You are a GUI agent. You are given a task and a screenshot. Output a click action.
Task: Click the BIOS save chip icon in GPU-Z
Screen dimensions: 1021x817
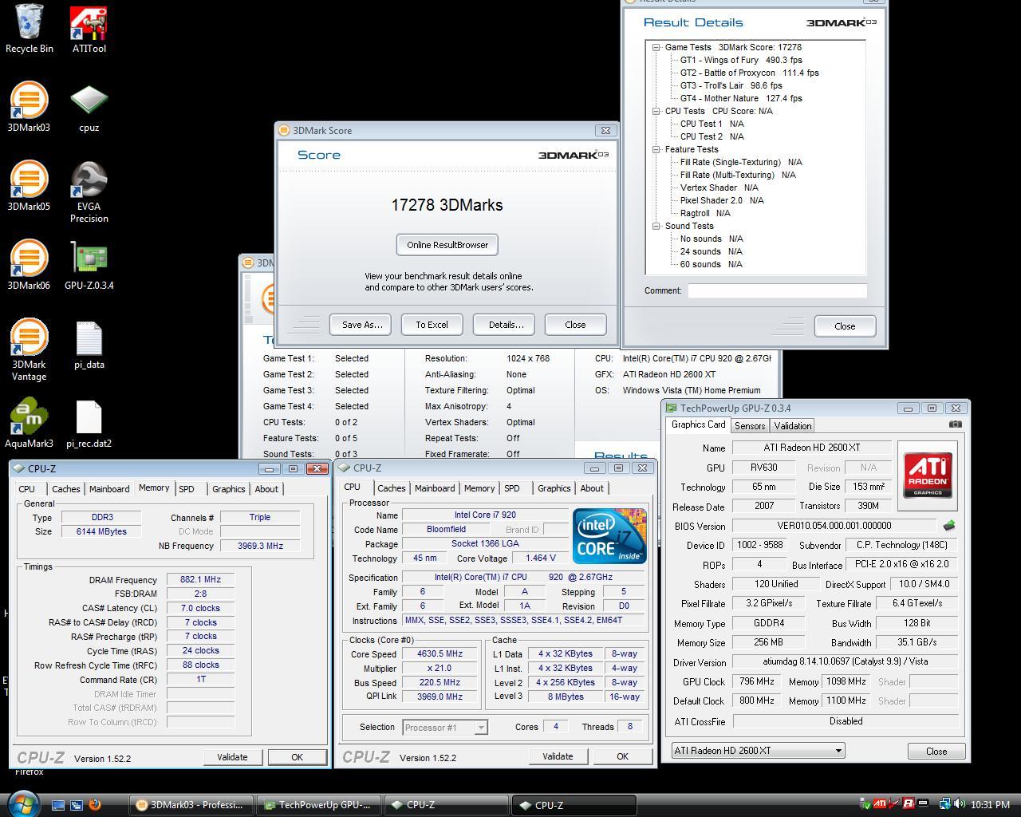949,526
